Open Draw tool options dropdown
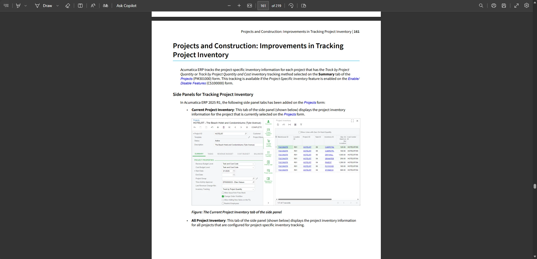Image resolution: width=537 pixels, height=259 pixels. (x=58, y=6)
